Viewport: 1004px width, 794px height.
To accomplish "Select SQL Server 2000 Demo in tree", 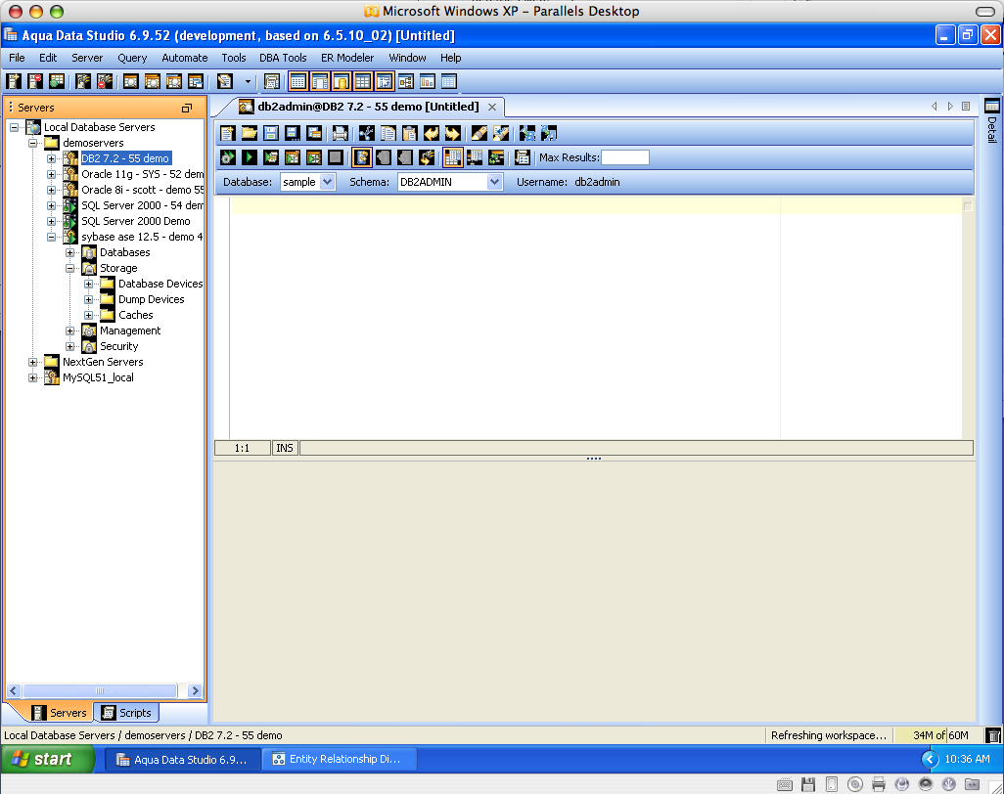I will tap(136, 221).
